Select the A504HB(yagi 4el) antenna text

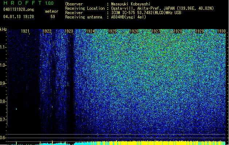[129, 17]
